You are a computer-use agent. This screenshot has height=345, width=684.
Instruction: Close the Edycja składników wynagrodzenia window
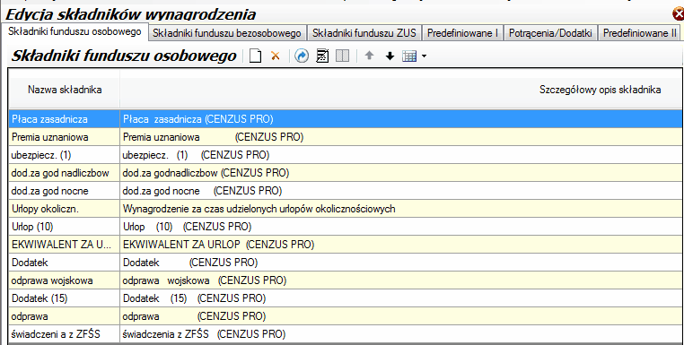tap(679, 14)
